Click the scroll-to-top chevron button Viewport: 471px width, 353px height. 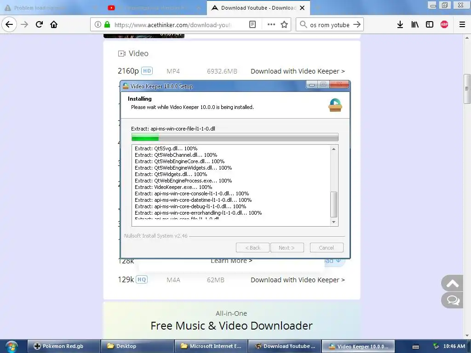(452, 283)
